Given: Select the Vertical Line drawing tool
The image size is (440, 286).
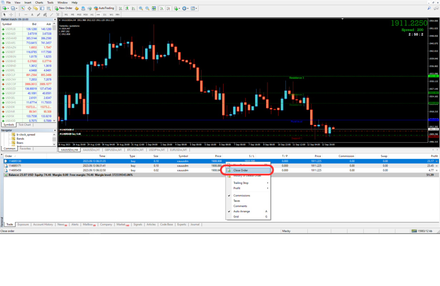Looking at the screenshot, I should (x=19, y=15).
